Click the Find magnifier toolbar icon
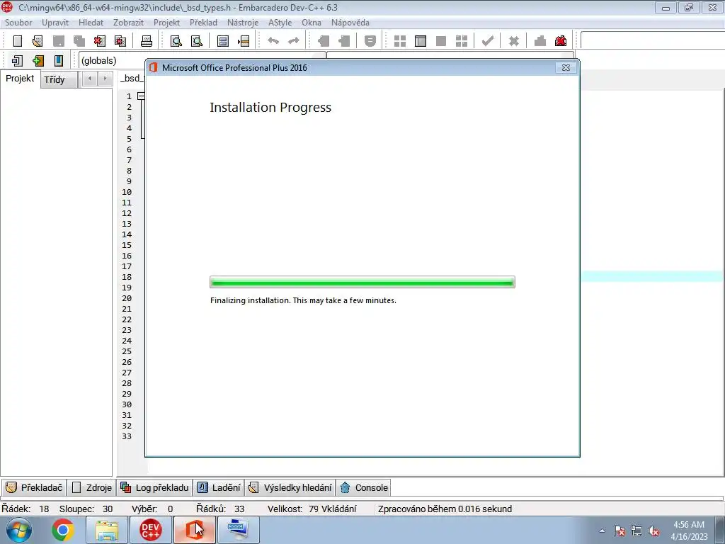 click(176, 40)
